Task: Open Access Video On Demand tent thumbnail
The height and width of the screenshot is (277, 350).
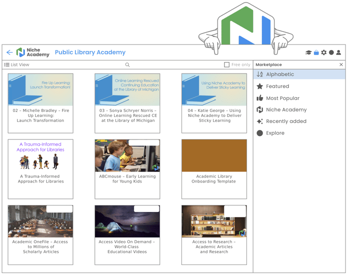Action: 127,221
